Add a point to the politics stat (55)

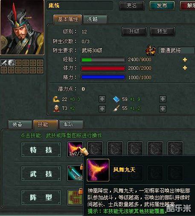click(163, 109)
